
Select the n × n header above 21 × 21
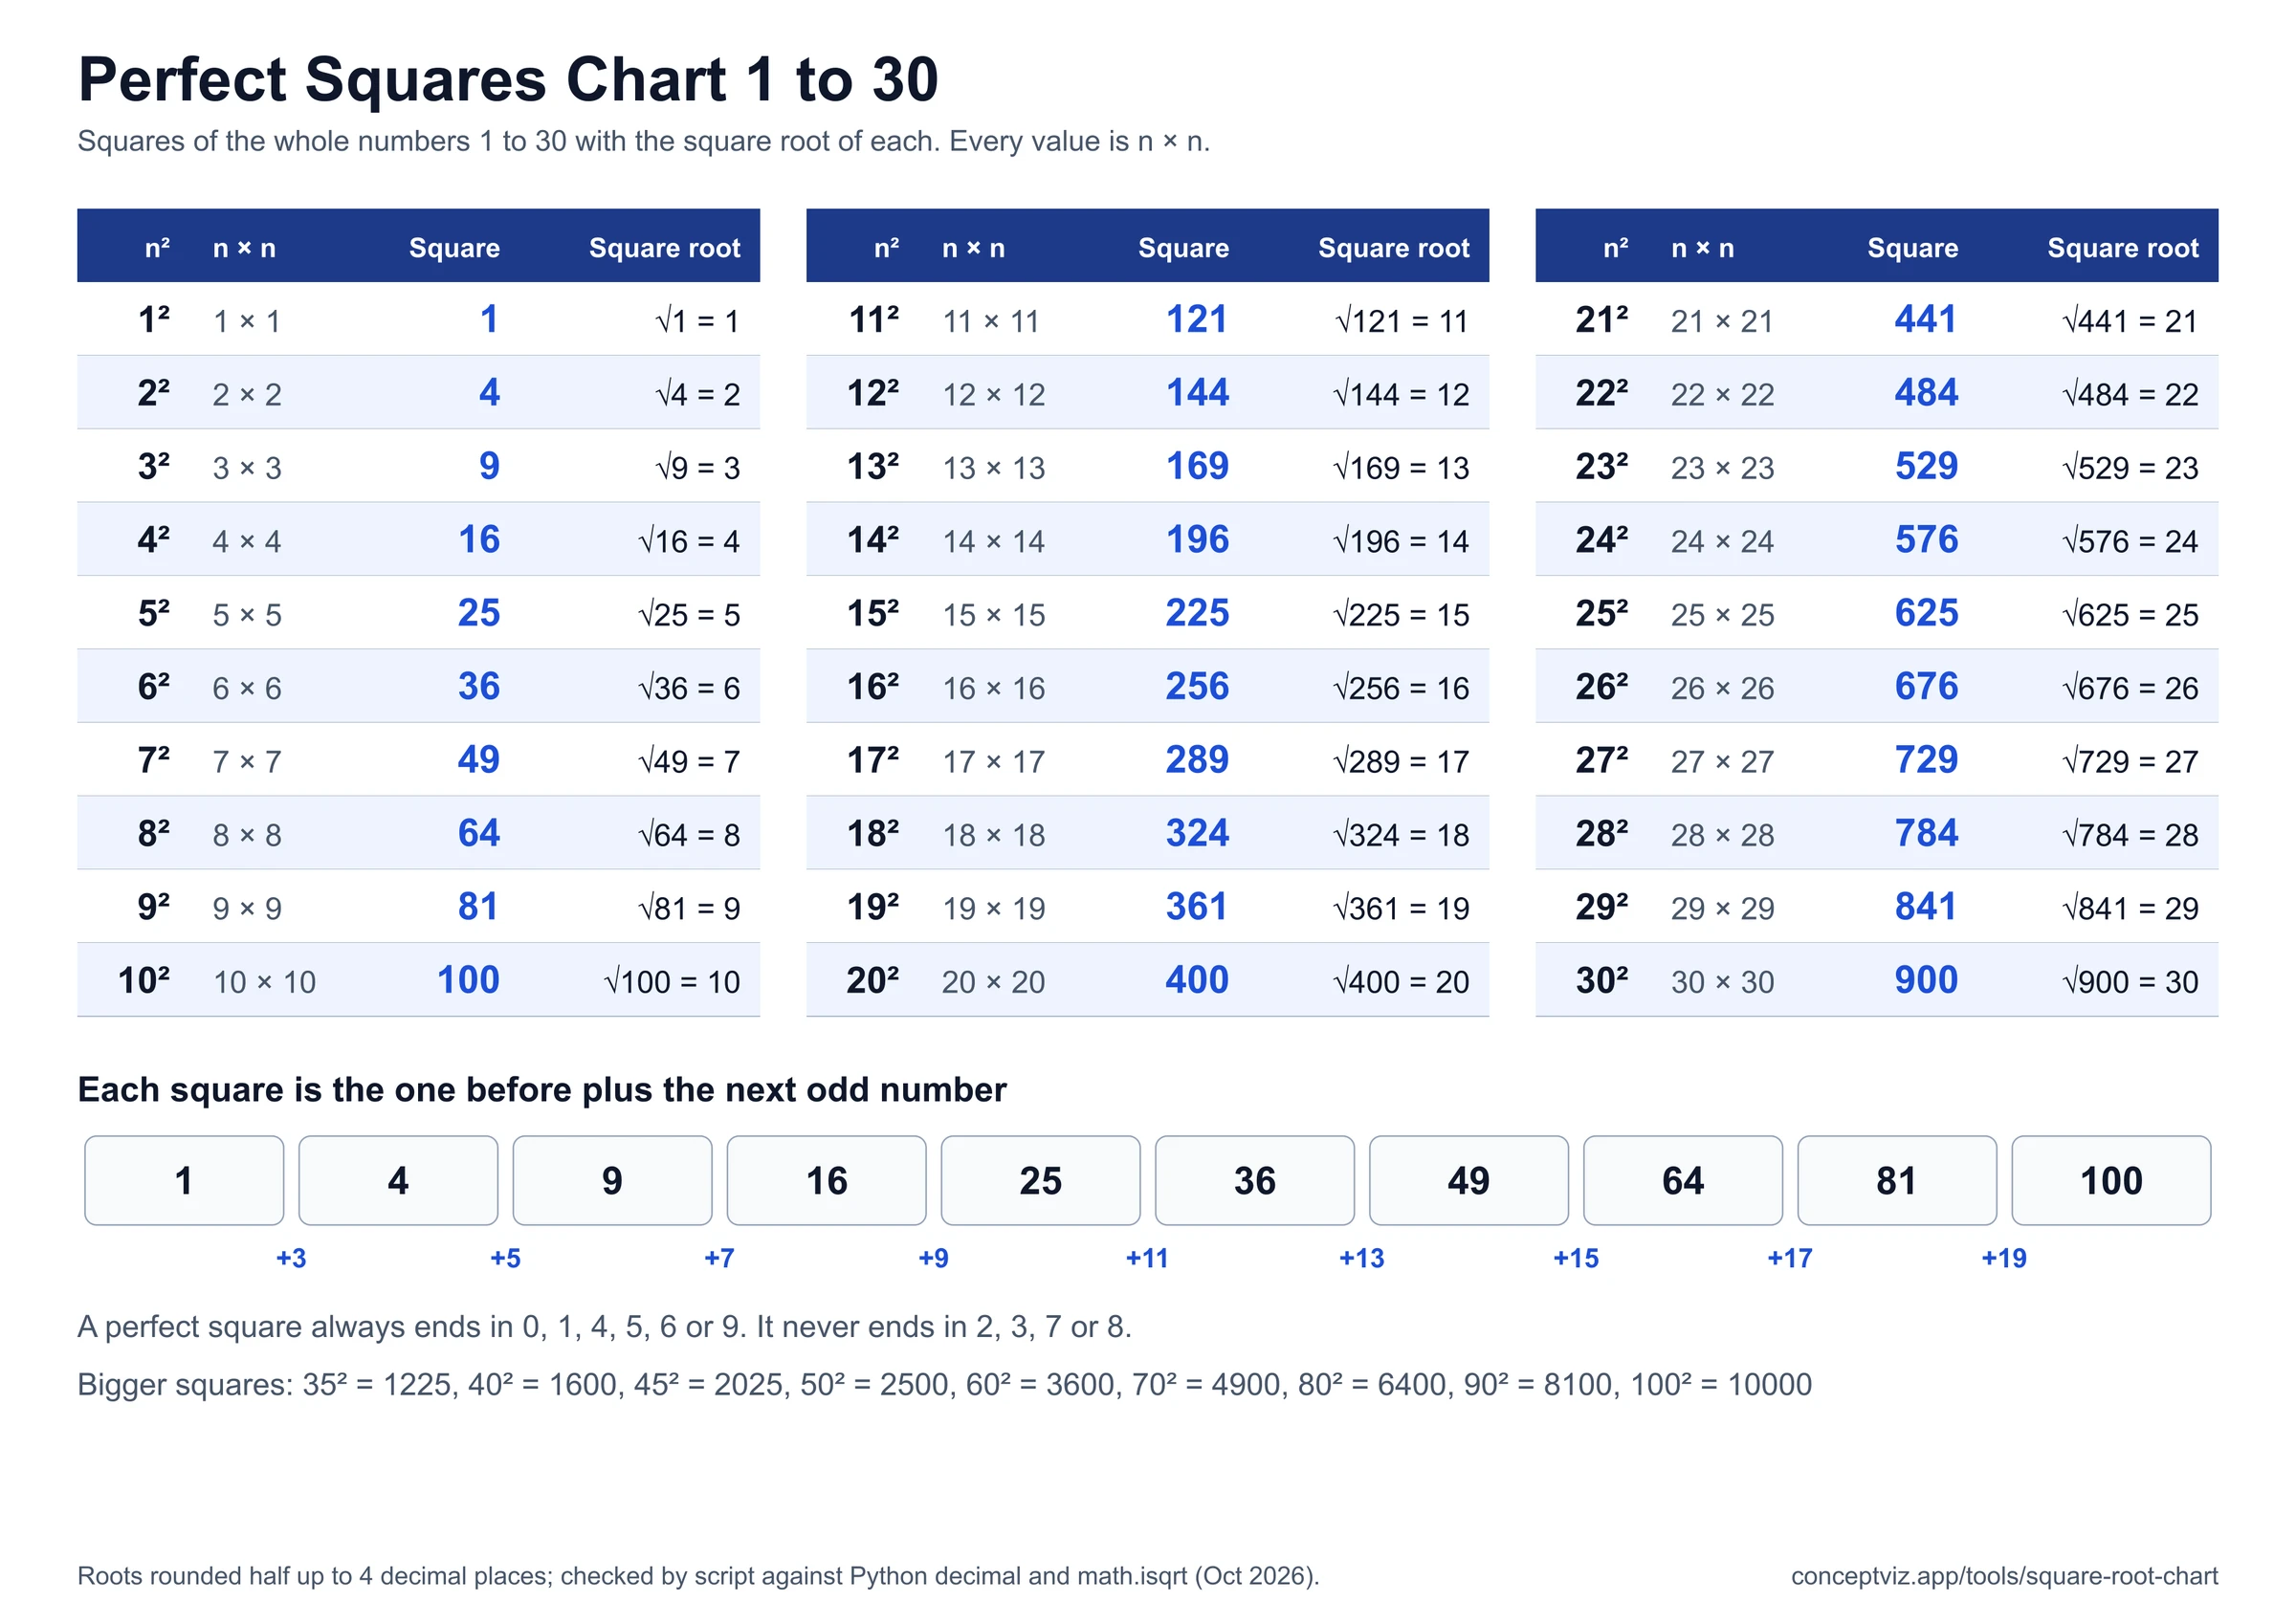(1702, 248)
